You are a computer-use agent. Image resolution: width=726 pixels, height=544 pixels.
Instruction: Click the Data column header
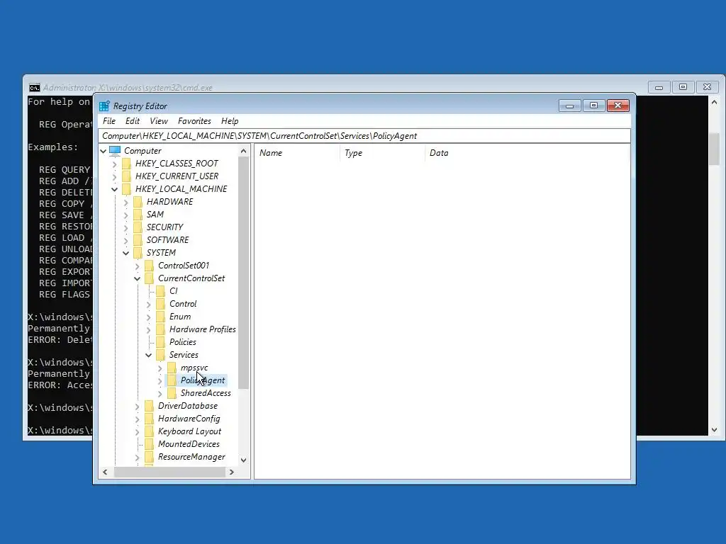527,153
